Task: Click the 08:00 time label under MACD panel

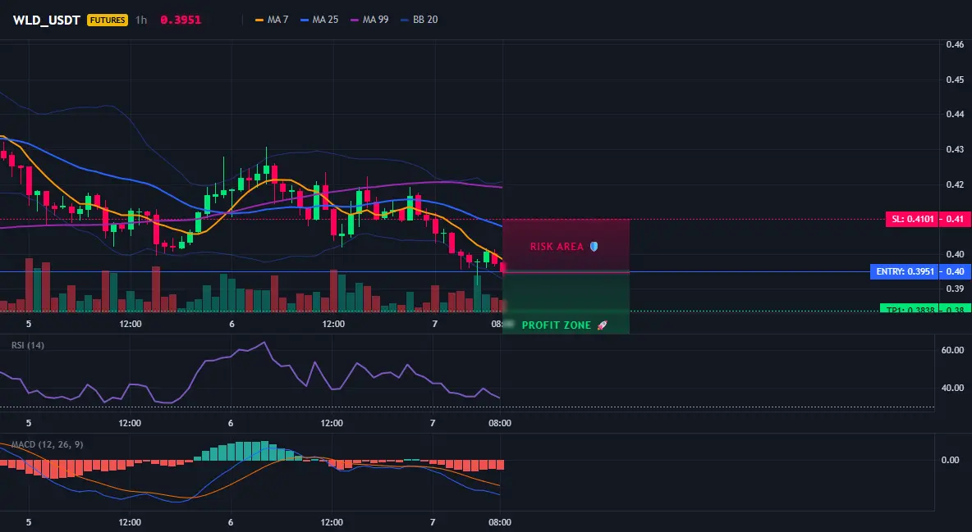Action: (500, 522)
